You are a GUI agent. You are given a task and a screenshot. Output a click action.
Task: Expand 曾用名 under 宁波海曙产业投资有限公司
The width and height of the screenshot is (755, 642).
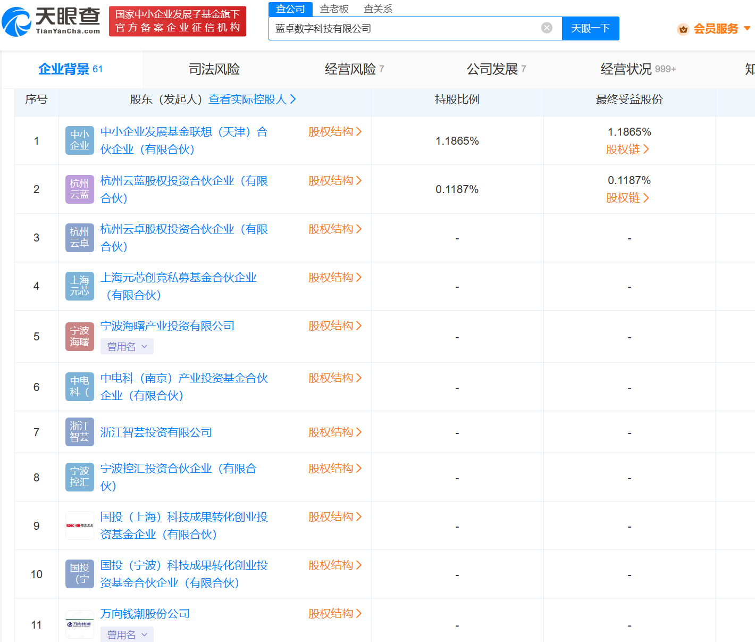pos(127,347)
